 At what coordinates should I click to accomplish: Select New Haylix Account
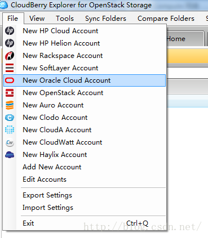[x=85, y=155]
